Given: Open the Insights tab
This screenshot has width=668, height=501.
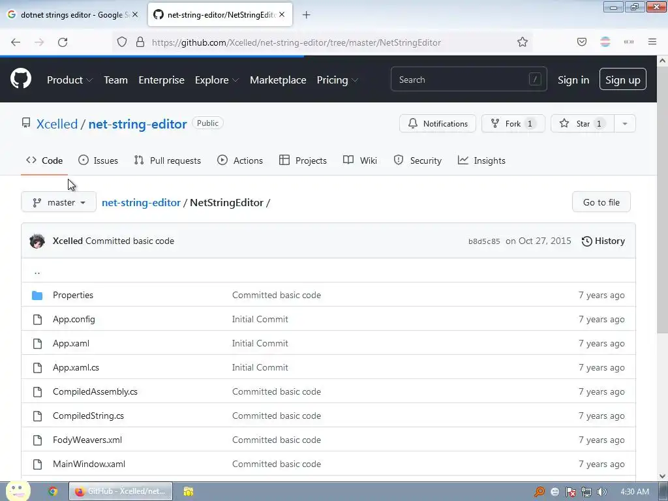Looking at the screenshot, I should coord(481,160).
